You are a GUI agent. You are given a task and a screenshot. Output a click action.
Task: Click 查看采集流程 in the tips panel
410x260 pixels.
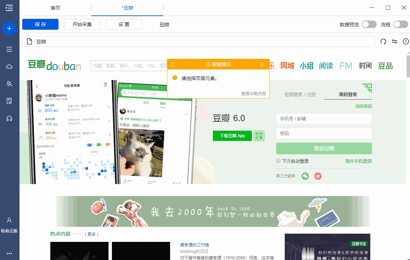[x=253, y=93]
